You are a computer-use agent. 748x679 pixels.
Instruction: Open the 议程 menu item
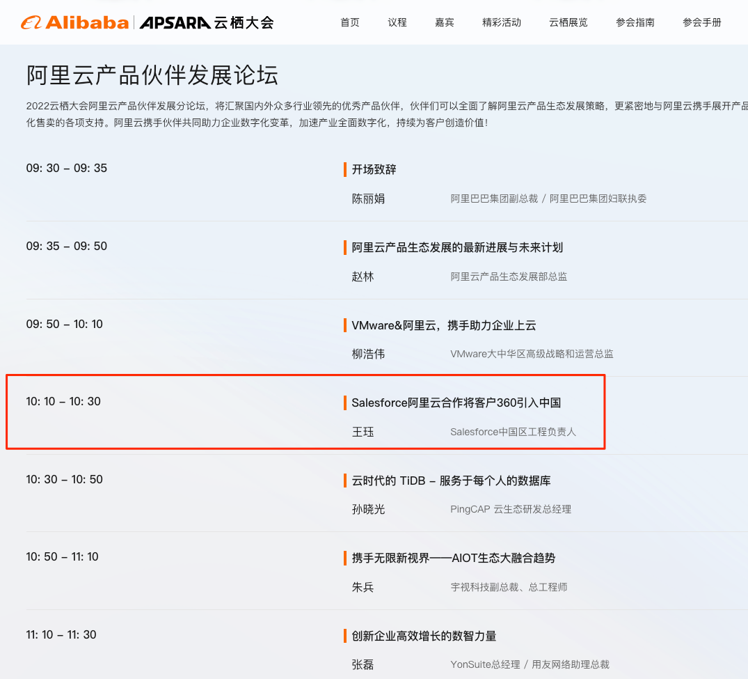coord(397,22)
